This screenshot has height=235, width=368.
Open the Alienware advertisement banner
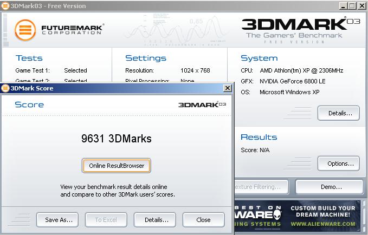298,216
